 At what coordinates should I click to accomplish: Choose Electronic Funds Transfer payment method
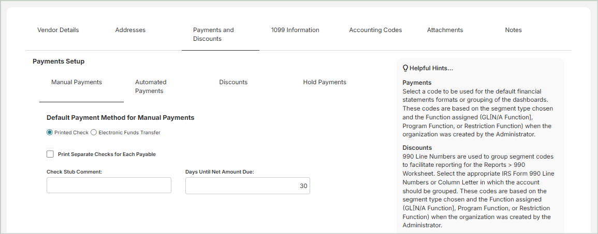pyautogui.click(x=94, y=133)
